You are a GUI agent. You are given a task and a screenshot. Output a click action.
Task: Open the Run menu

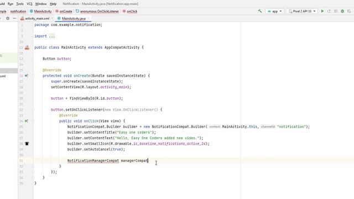[x=10, y=4]
